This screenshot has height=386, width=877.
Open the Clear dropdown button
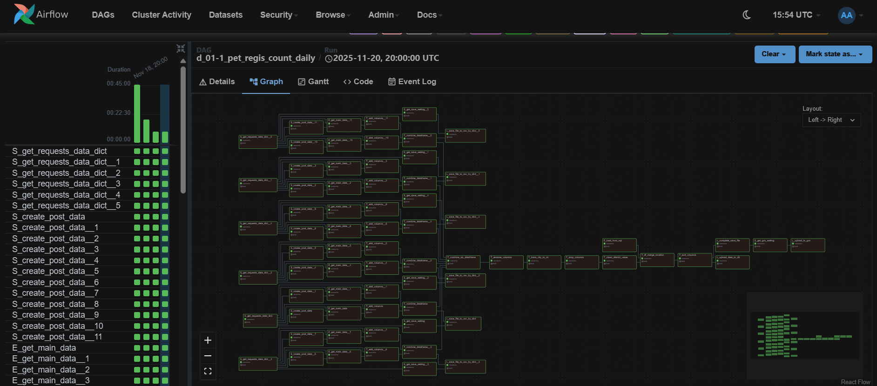[774, 54]
